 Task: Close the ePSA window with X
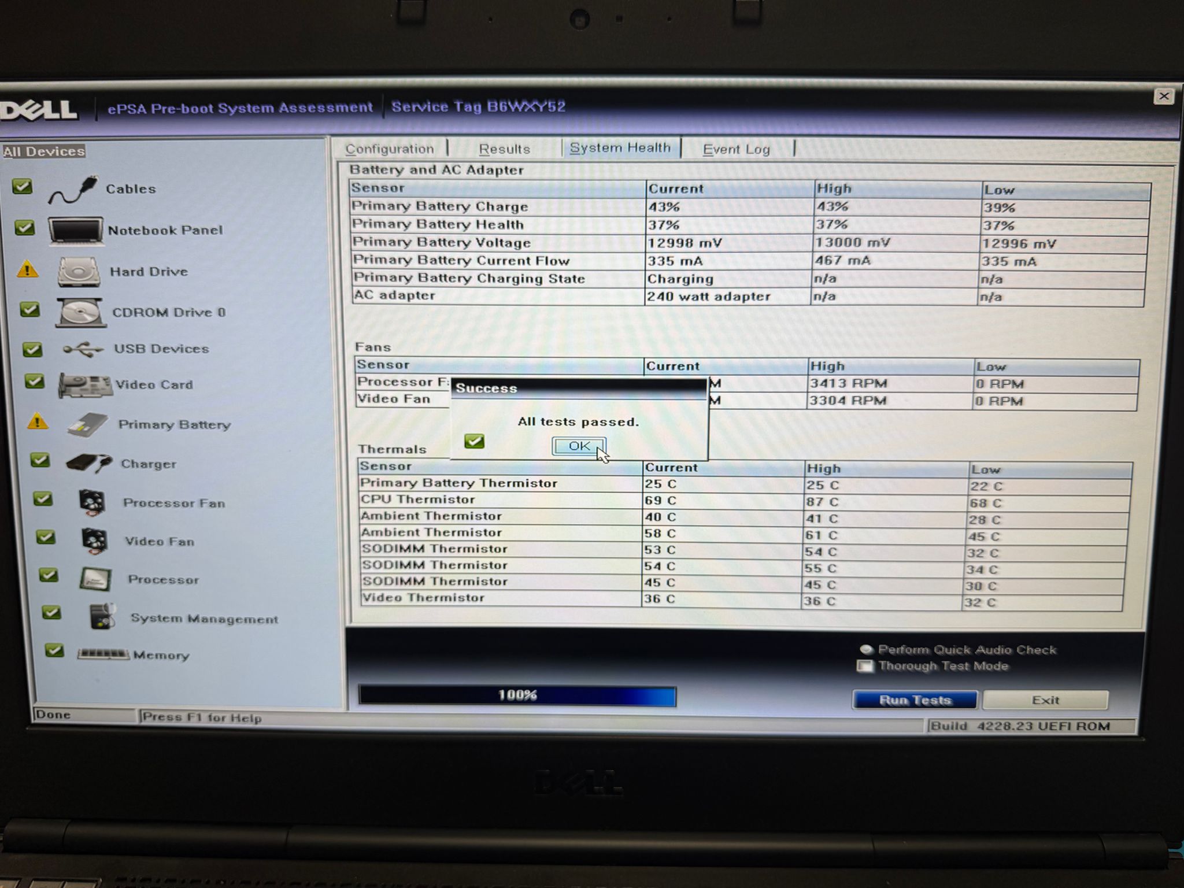click(1164, 96)
